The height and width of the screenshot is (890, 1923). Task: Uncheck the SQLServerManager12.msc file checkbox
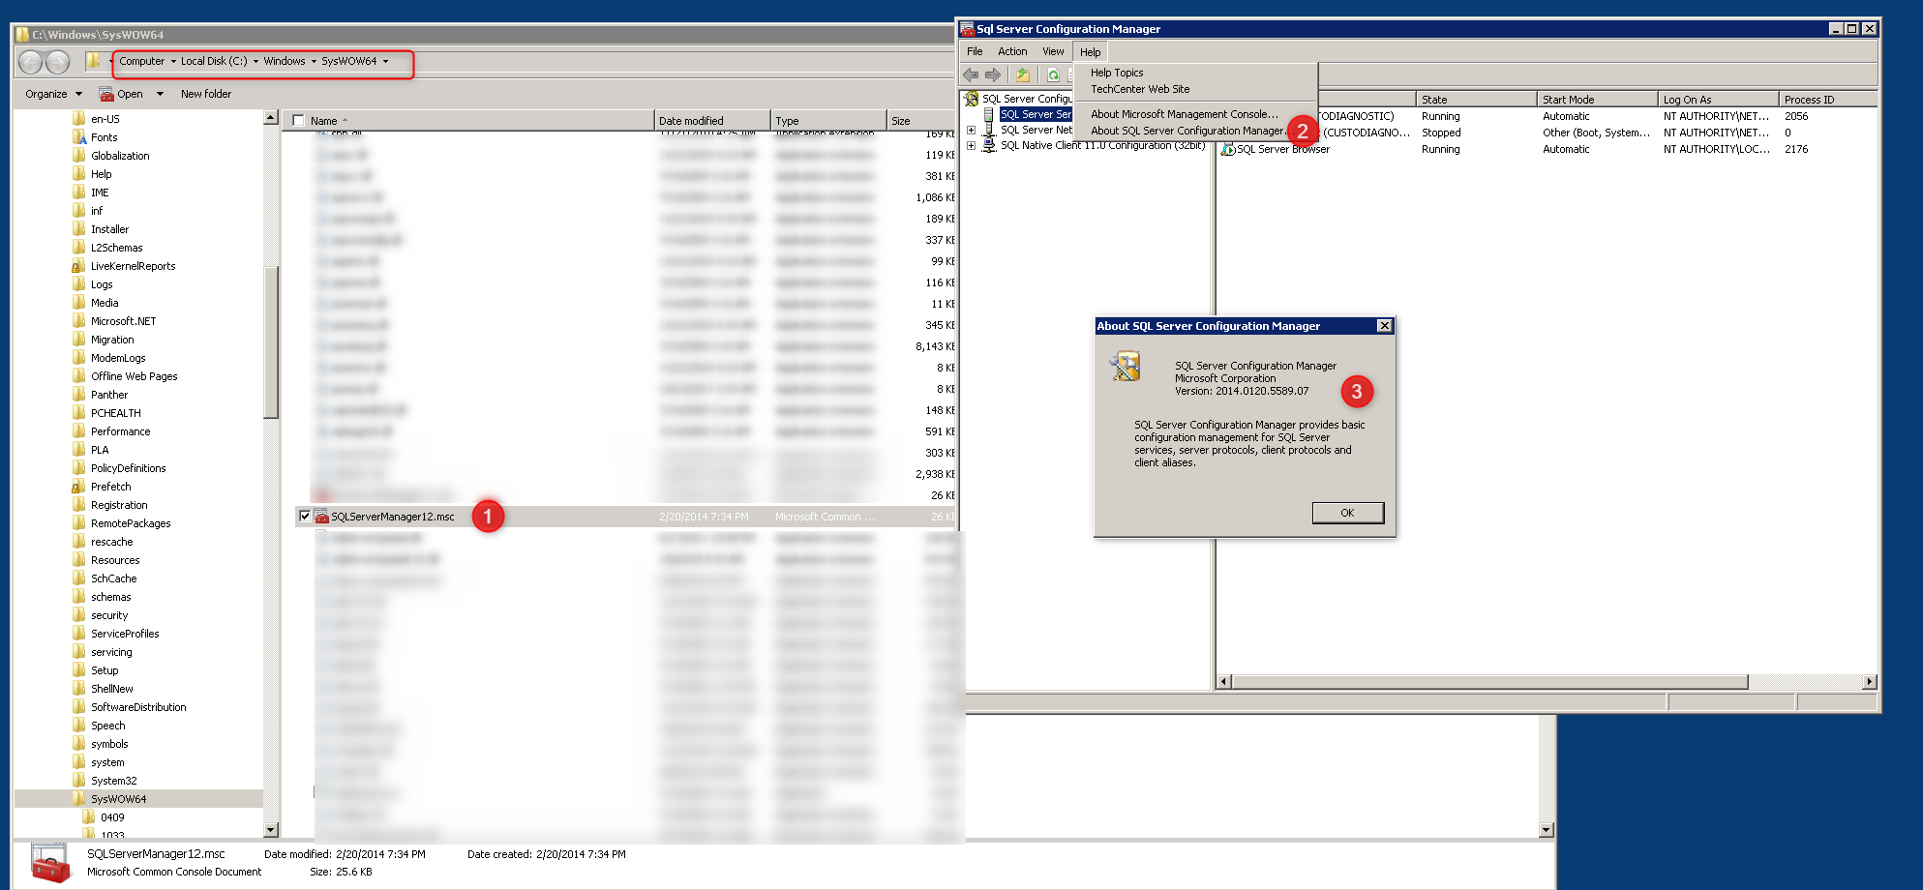click(x=305, y=517)
